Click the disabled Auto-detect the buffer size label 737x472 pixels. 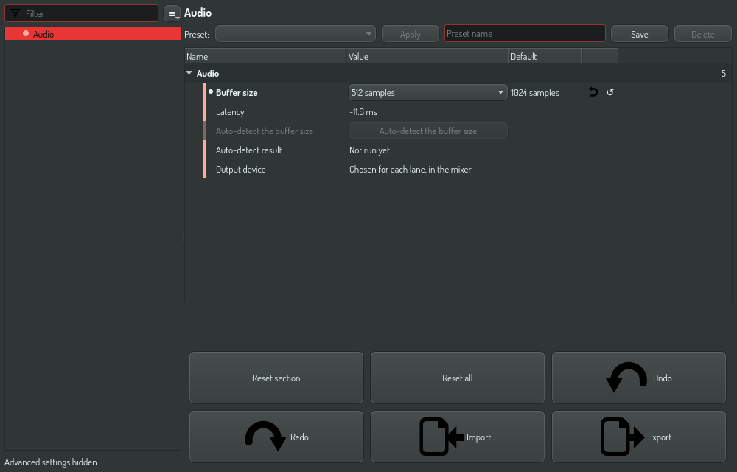pyautogui.click(x=264, y=131)
